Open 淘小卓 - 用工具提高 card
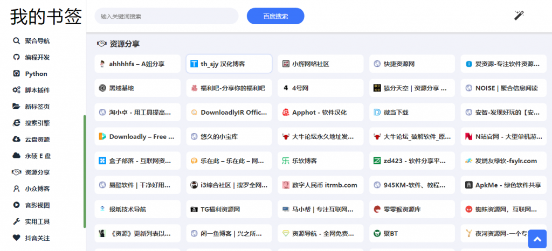The height and width of the screenshot is (251, 552). (137, 113)
